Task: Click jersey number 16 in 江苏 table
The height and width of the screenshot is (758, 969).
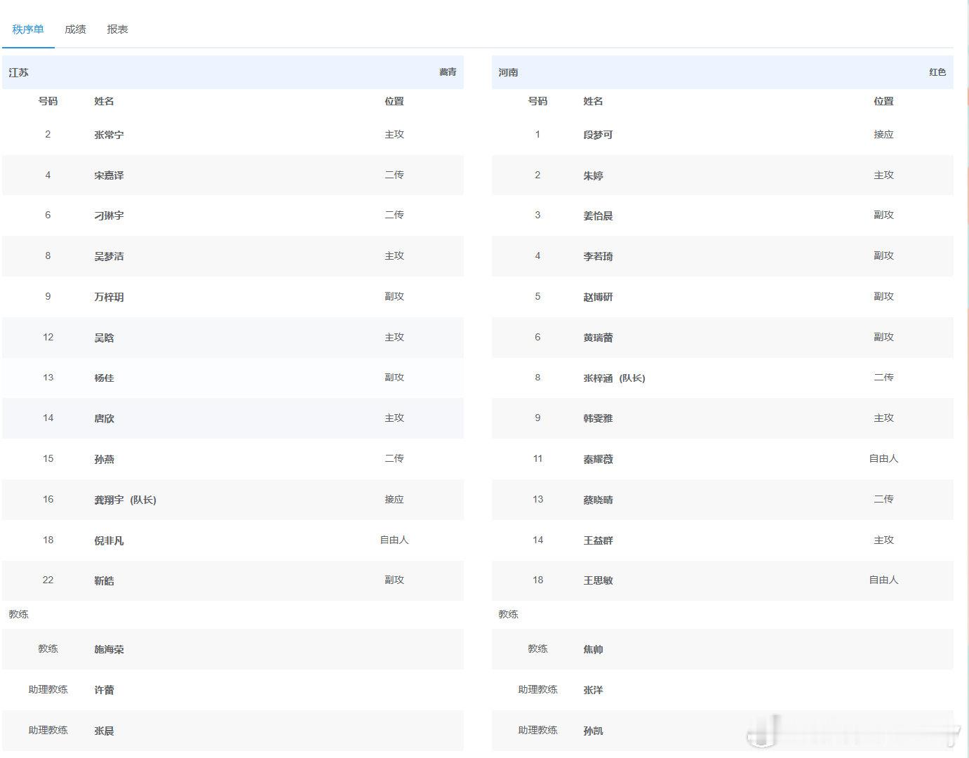Action: pyautogui.click(x=48, y=499)
